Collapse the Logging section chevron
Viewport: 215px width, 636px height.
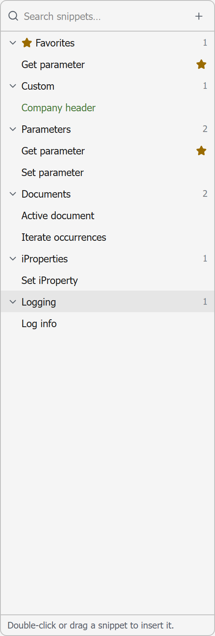[x=13, y=302]
